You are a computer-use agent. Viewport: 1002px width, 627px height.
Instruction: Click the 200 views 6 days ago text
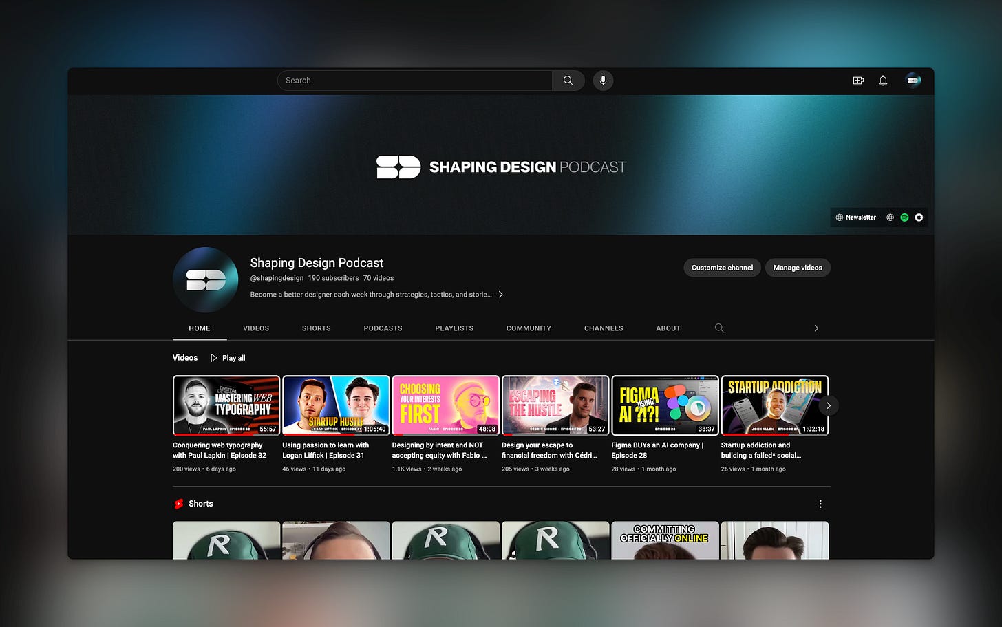(204, 469)
